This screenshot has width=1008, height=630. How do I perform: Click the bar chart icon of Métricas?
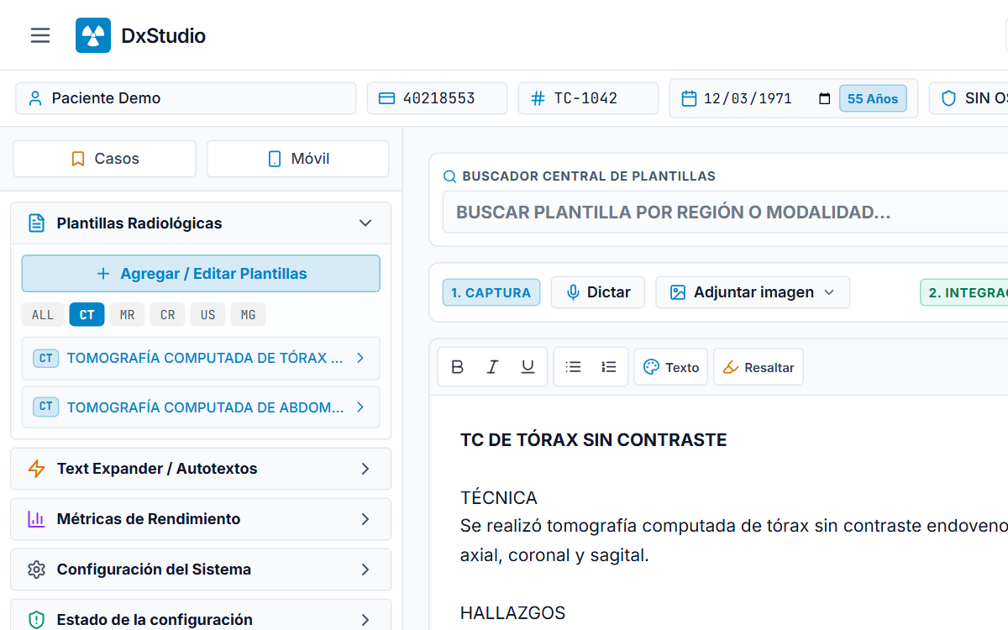pos(36,519)
